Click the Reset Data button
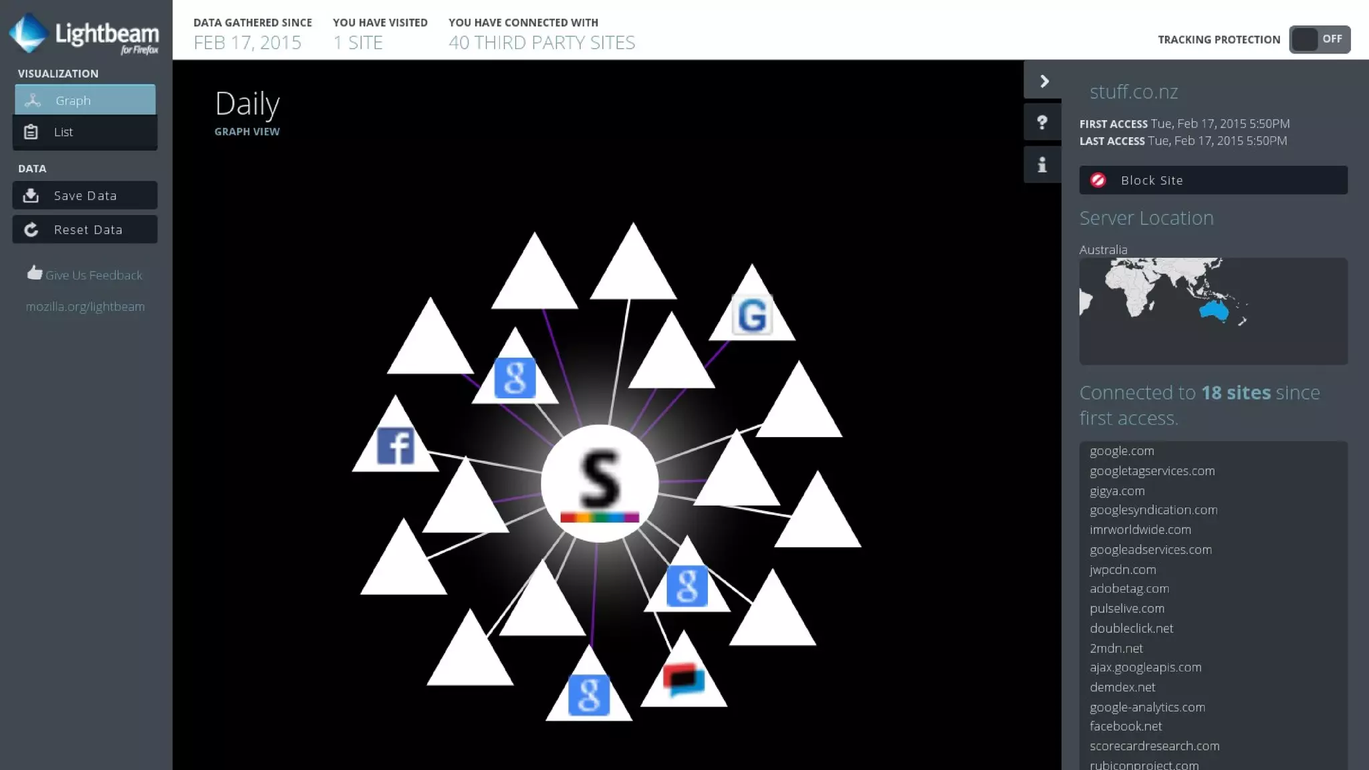1369x770 pixels. tap(85, 229)
